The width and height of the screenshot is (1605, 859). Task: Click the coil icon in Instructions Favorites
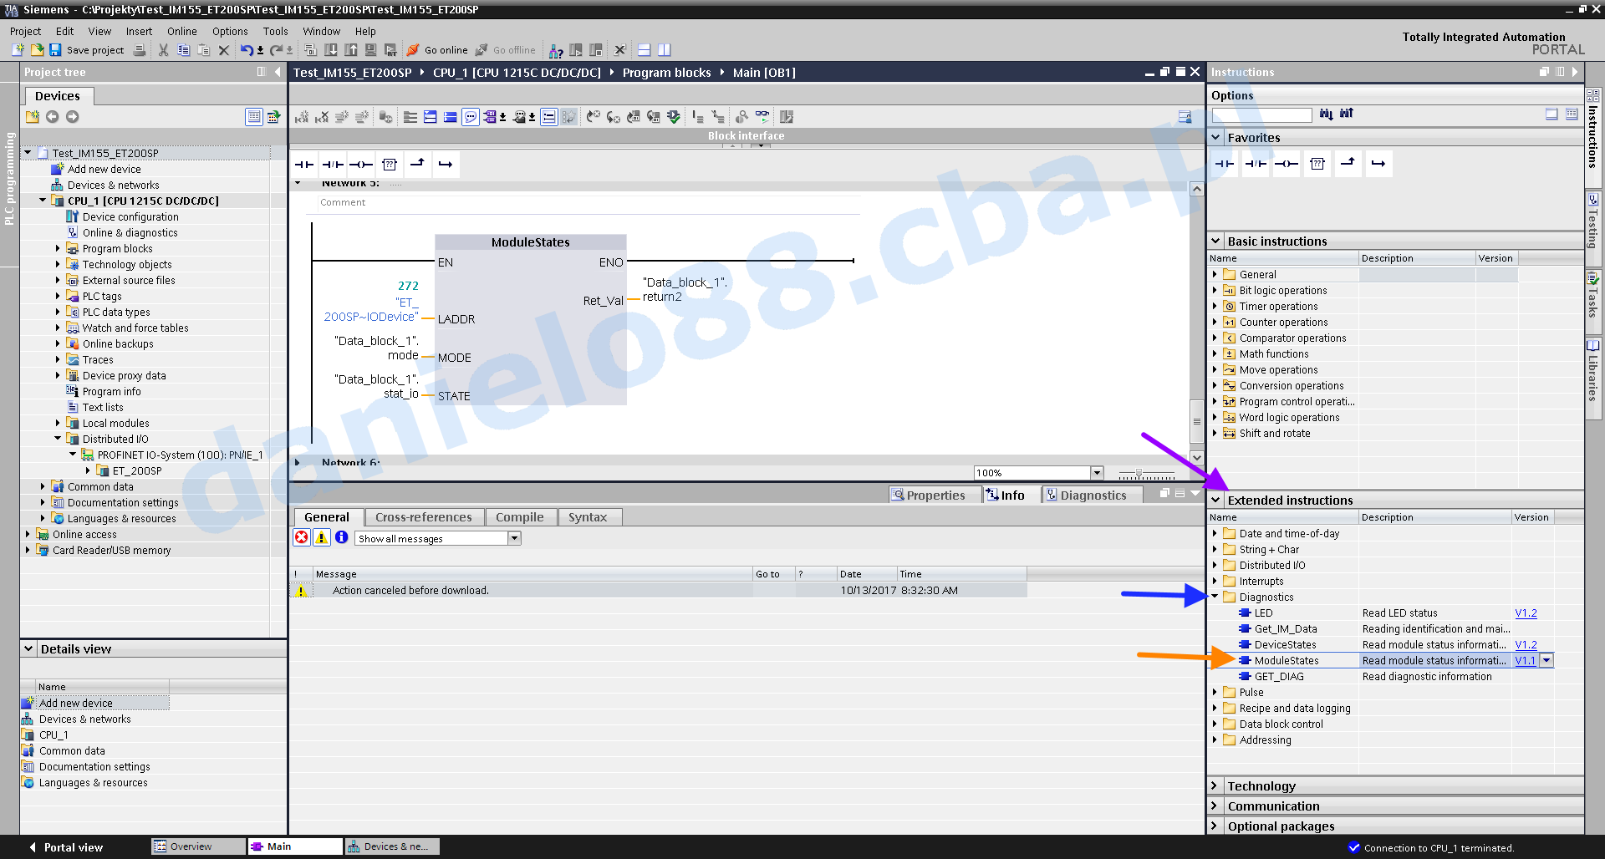click(1287, 164)
